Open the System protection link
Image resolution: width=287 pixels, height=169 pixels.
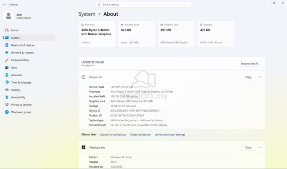140,135
